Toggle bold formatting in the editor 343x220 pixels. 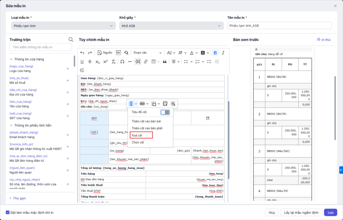(215, 53)
